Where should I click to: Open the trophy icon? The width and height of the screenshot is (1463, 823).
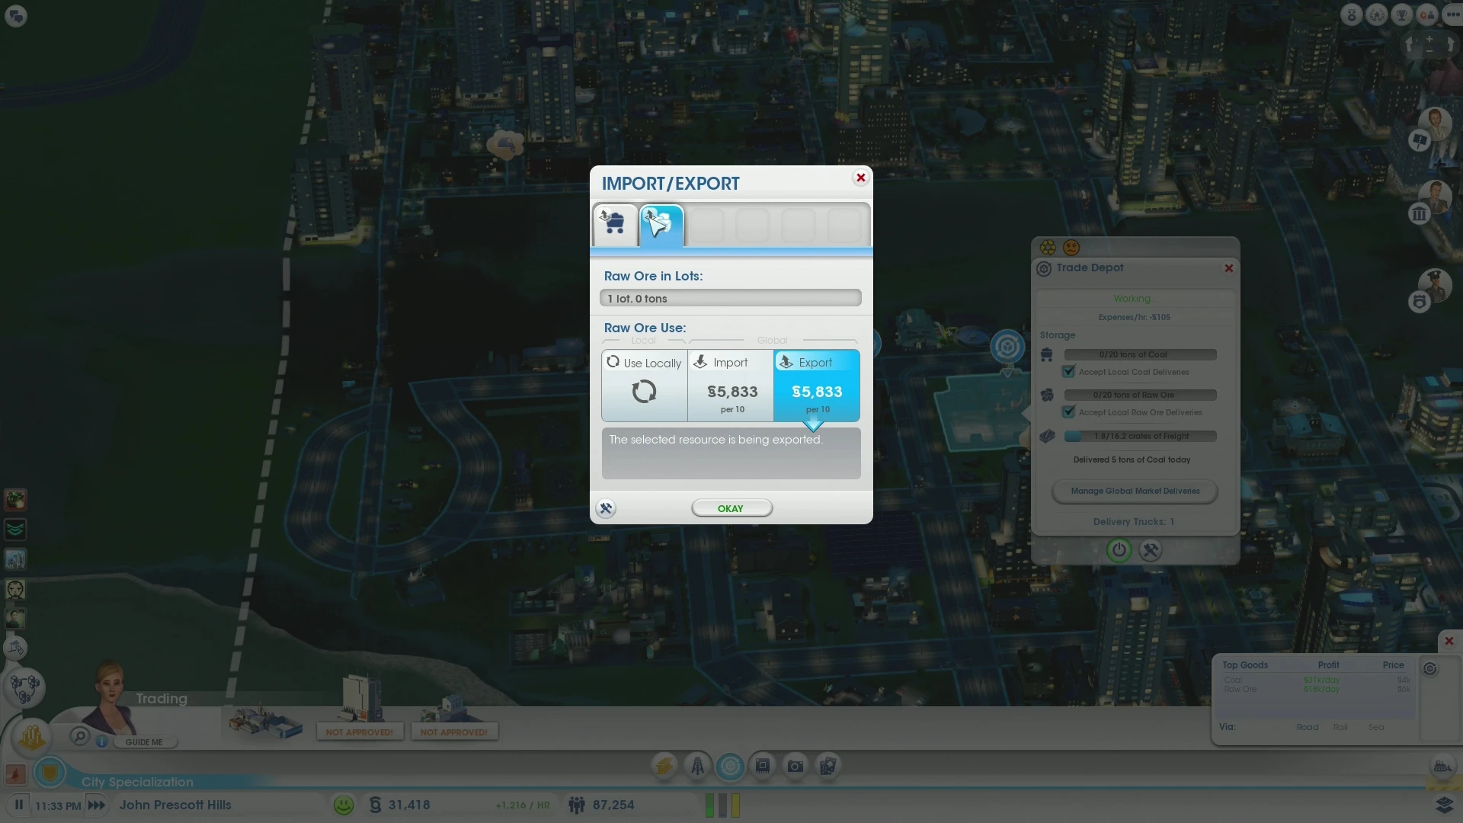[x=1402, y=14]
